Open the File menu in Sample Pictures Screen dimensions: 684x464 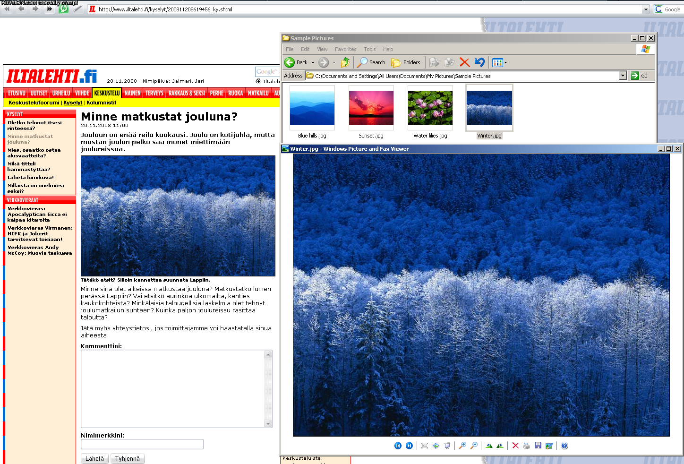pos(290,49)
